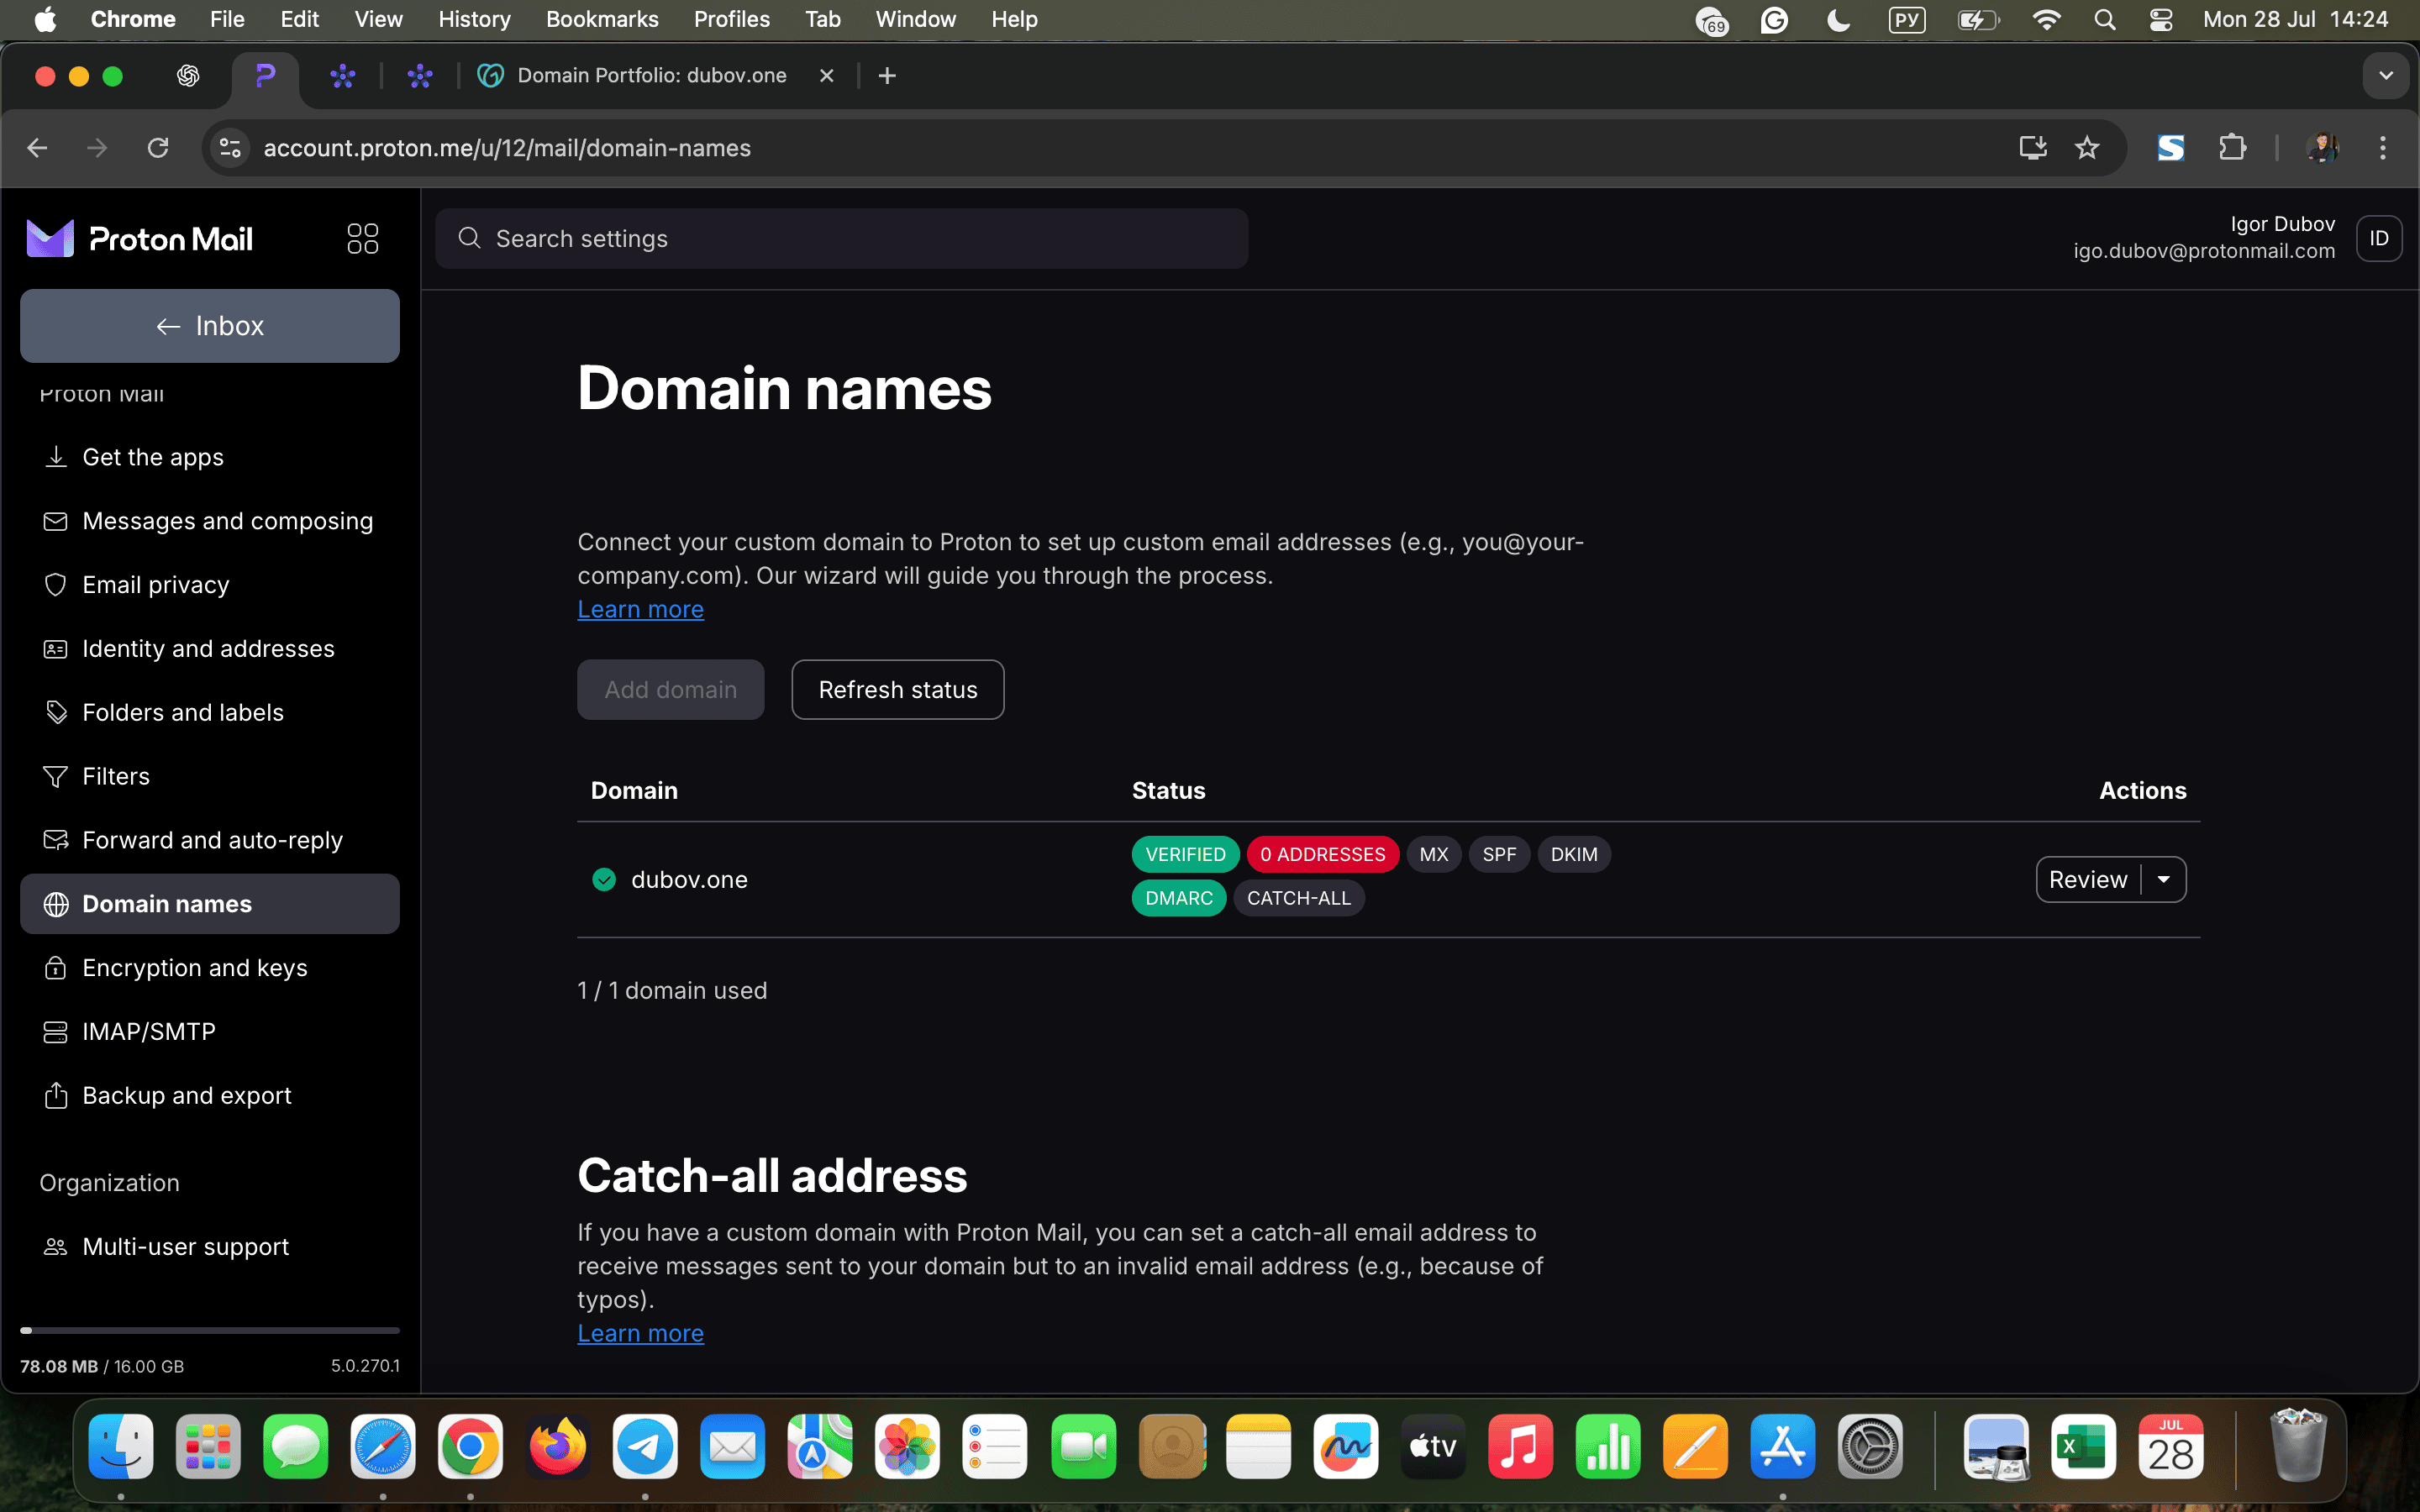Open System Settings from the Dock
This screenshot has width=2420, height=1512.
(1870, 1446)
